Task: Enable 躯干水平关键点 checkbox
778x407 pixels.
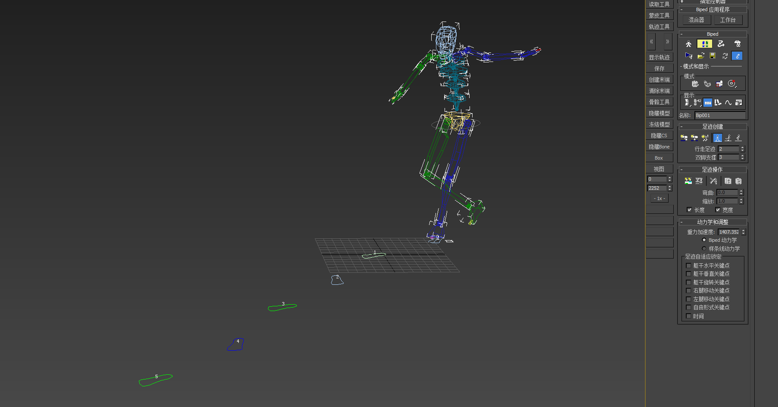Action: (x=688, y=265)
